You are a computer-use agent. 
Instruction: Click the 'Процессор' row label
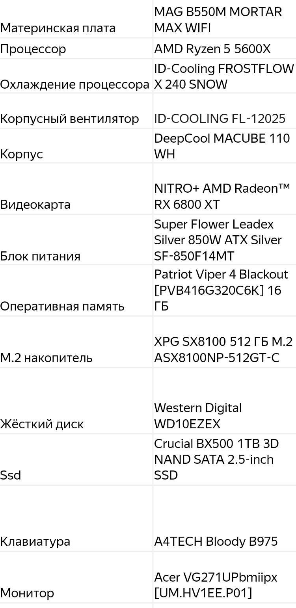(33, 49)
